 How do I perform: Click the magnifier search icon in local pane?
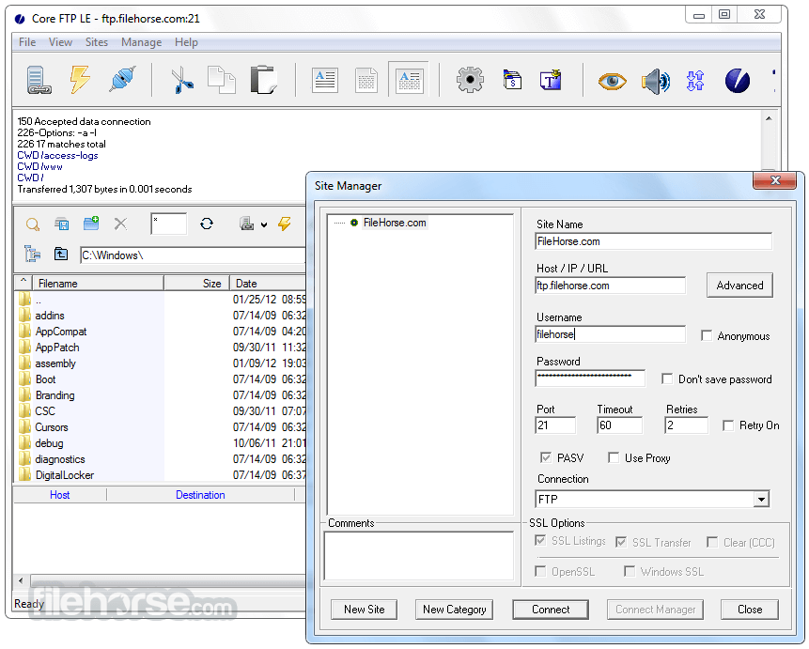33,224
